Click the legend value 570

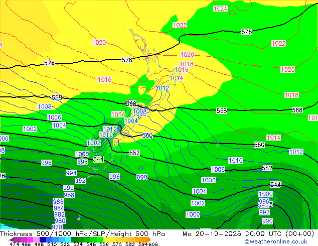point(117,244)
